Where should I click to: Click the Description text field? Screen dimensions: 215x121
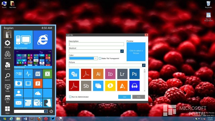(x=96, y=44)
